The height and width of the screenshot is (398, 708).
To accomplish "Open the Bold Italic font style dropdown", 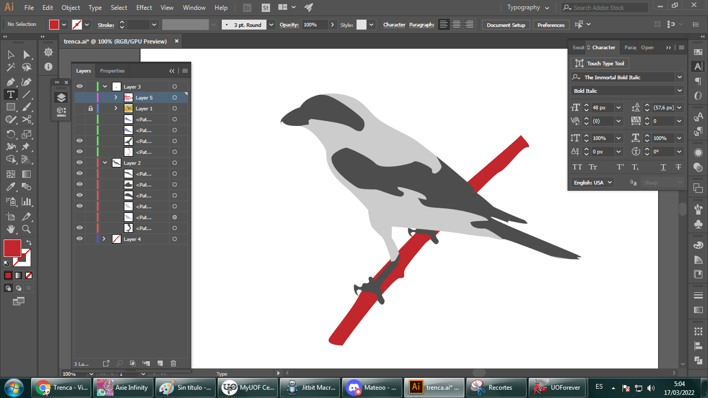I will [679, 91].
